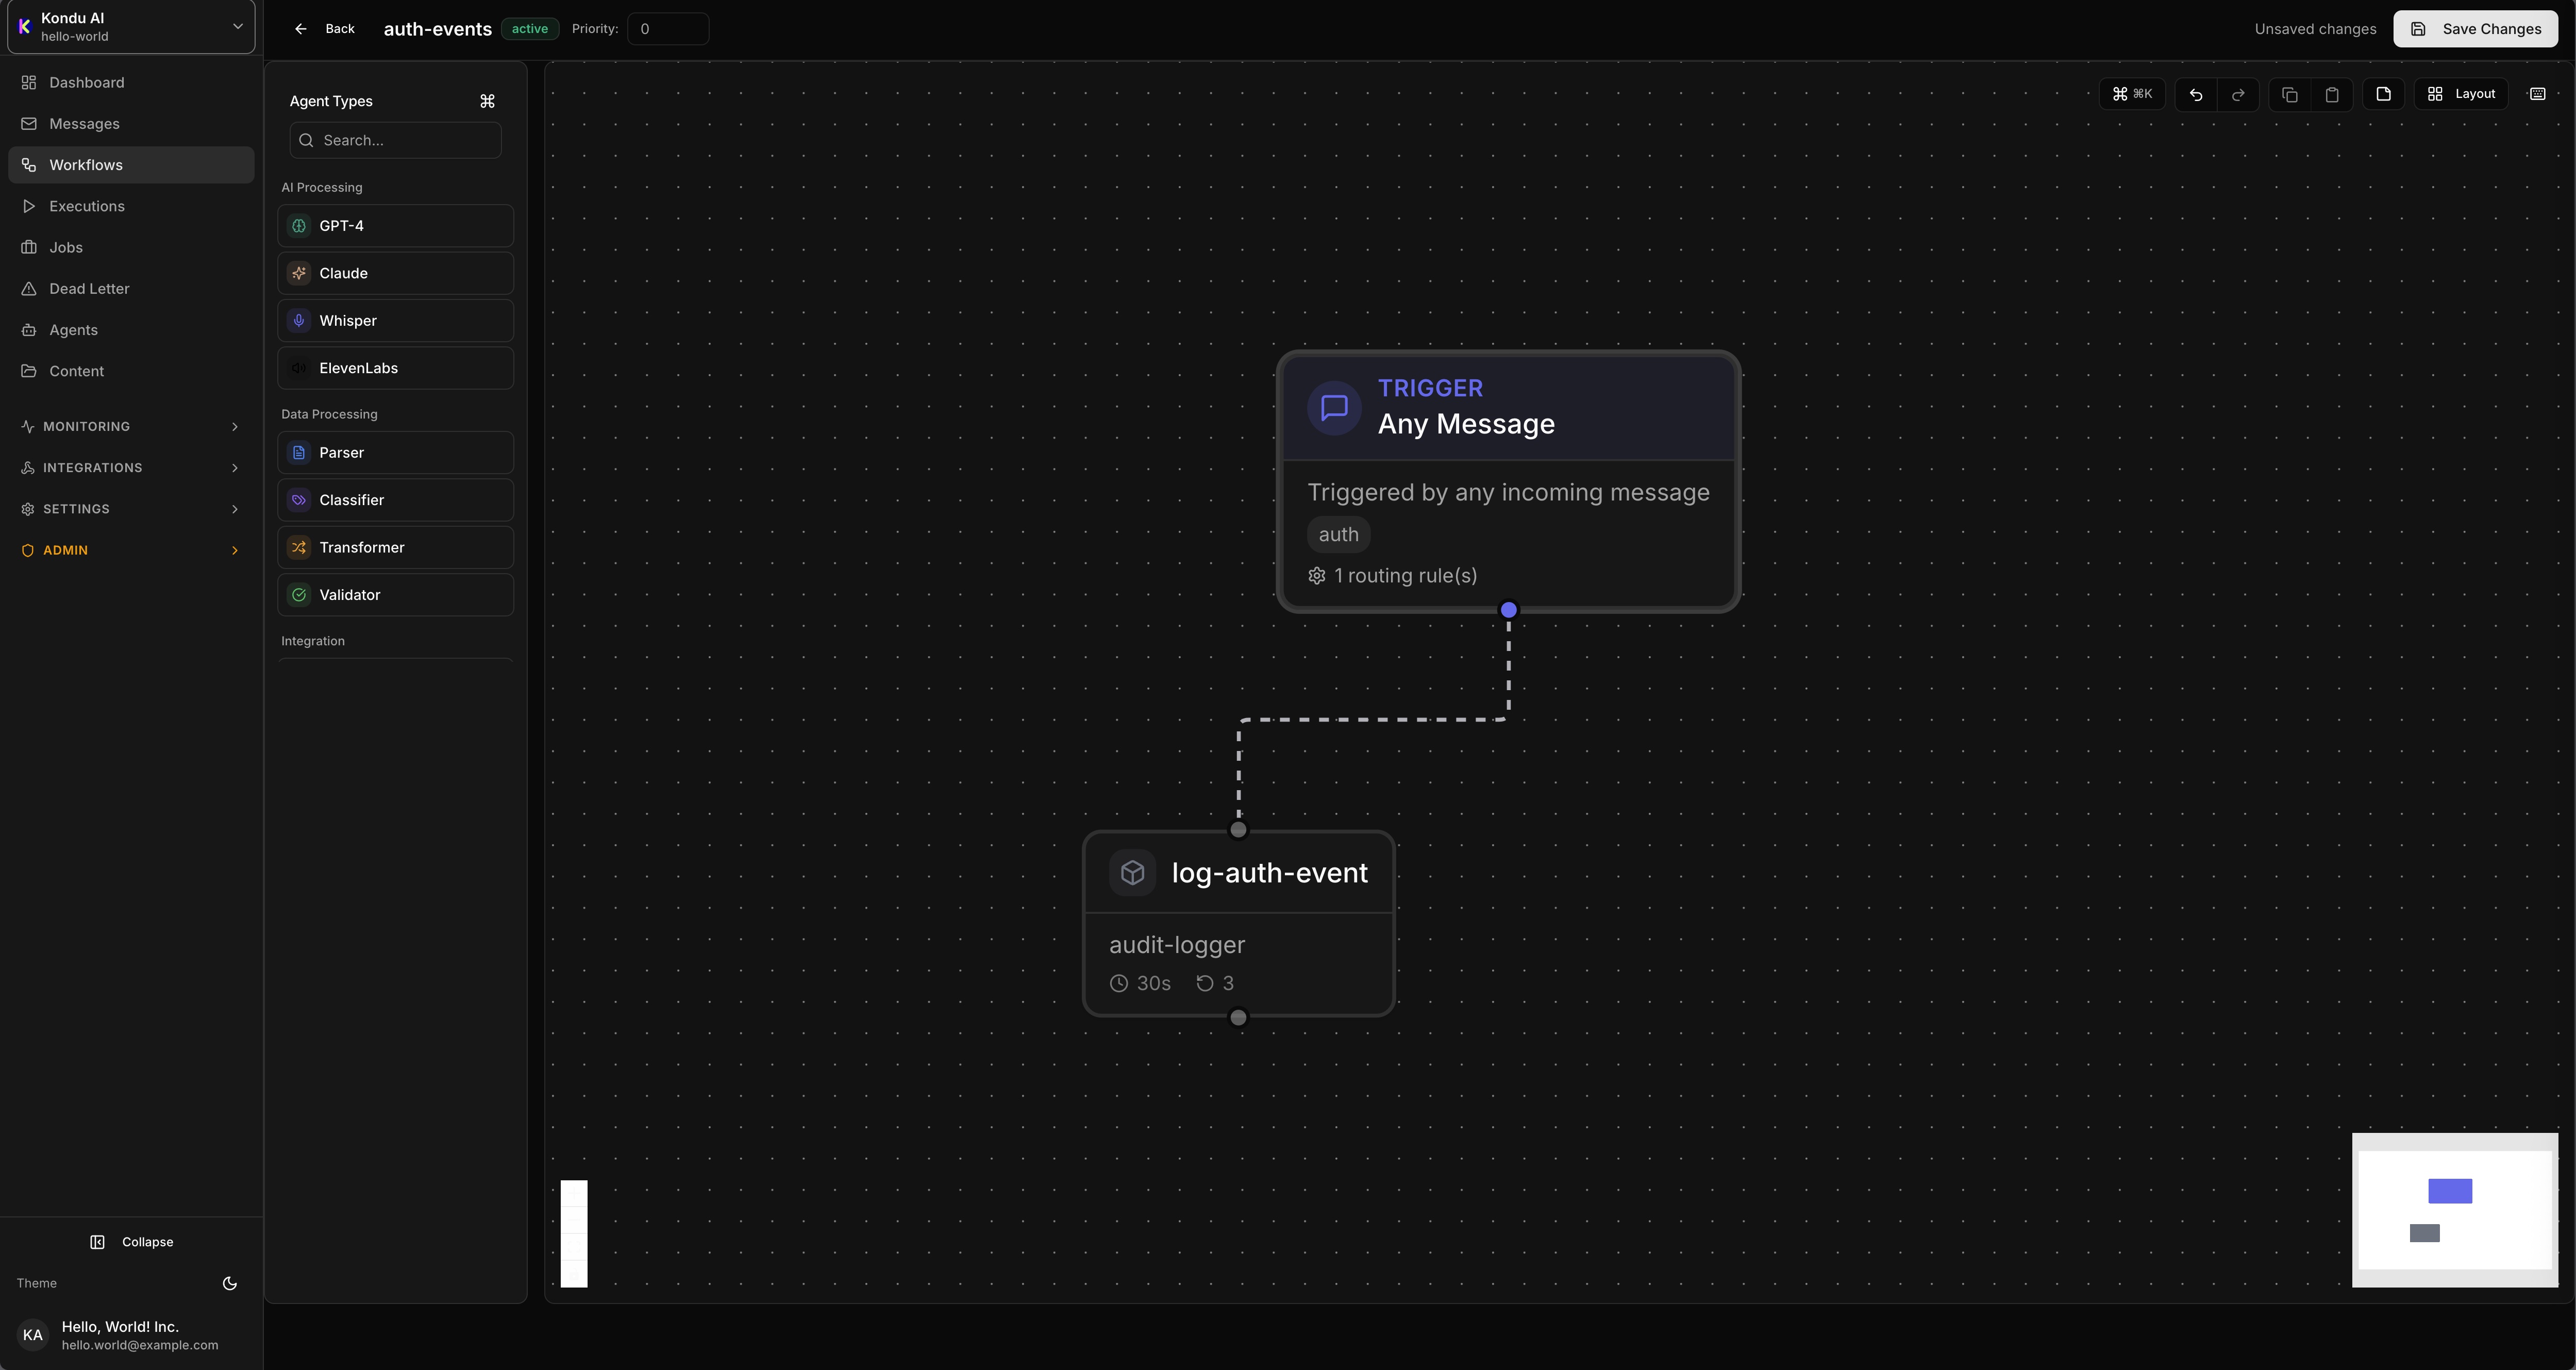Image resolution: width=2576 pixels, height=1370 pixels.
Task: Copy the selected workflow node
Action: tap(2290, 94)
